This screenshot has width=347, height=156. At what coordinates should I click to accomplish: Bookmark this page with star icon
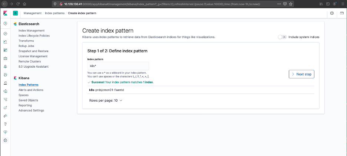point(291,4)
